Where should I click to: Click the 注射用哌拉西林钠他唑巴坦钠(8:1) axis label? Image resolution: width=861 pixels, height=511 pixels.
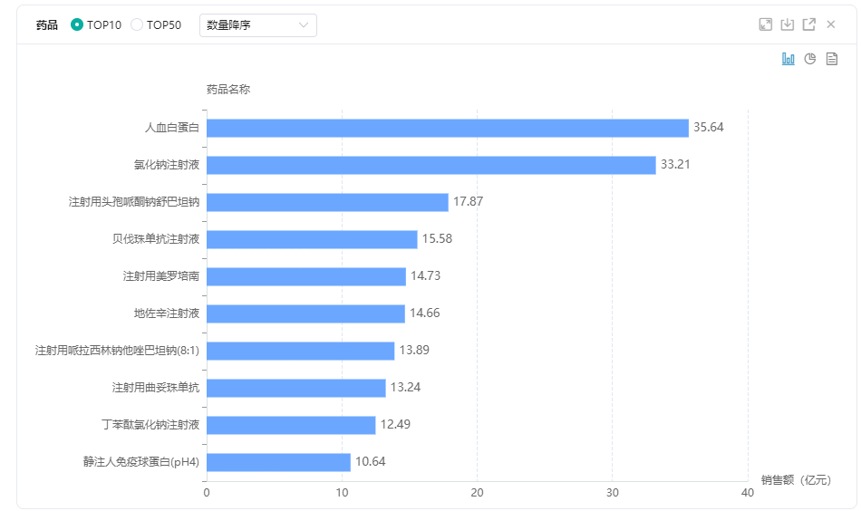(117, 351)
